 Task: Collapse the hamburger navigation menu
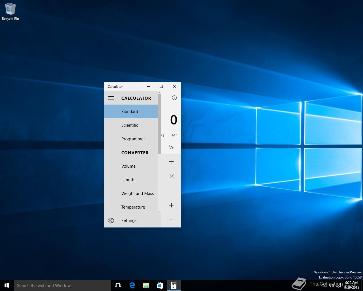click(x=111, y=98)
